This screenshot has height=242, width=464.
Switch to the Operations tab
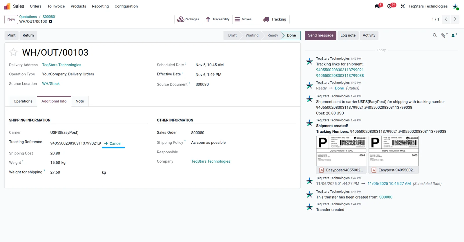[23, 101]
